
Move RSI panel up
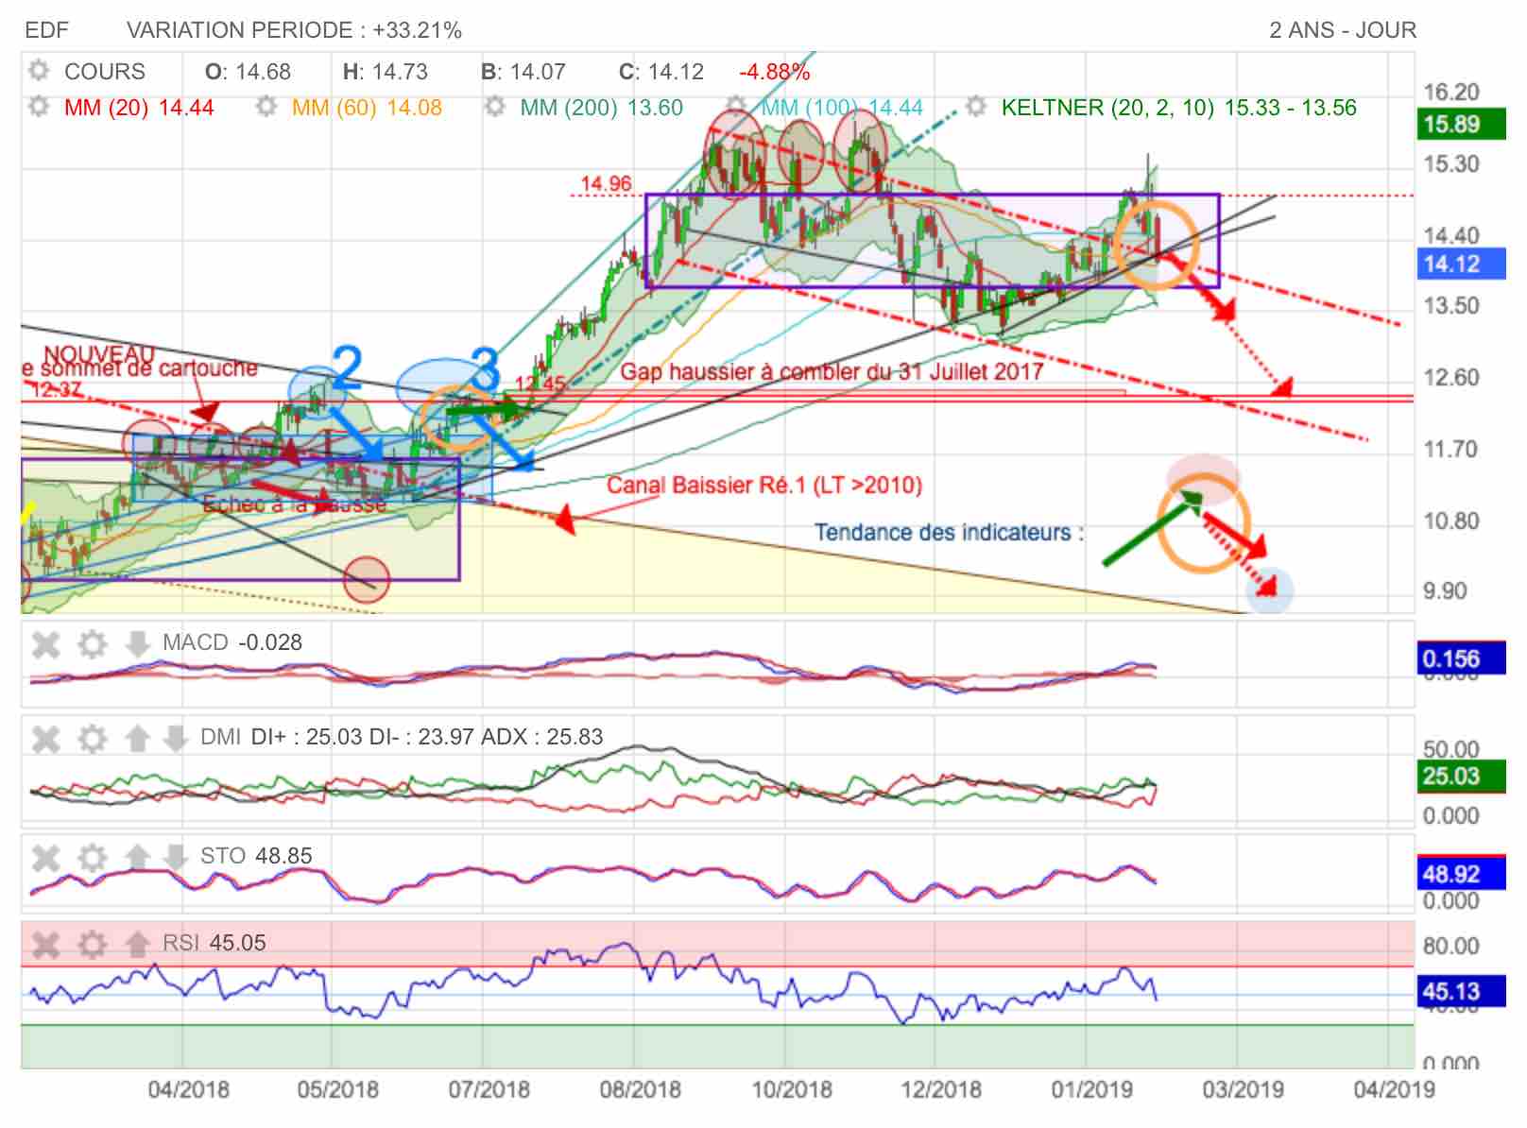[137, 943]
